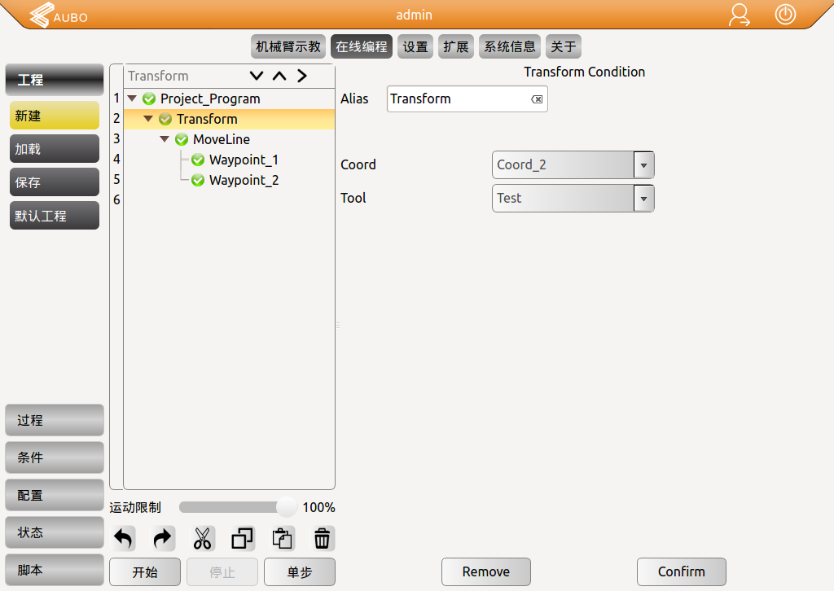
Task: Cut the selected node with scissors icon
Action: (x=203, y=538)
